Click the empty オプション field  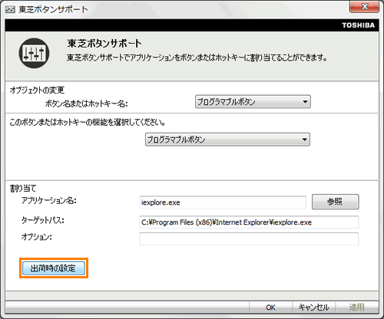tap(249, 238)
